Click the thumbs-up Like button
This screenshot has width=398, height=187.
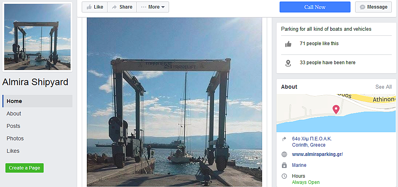95,7
